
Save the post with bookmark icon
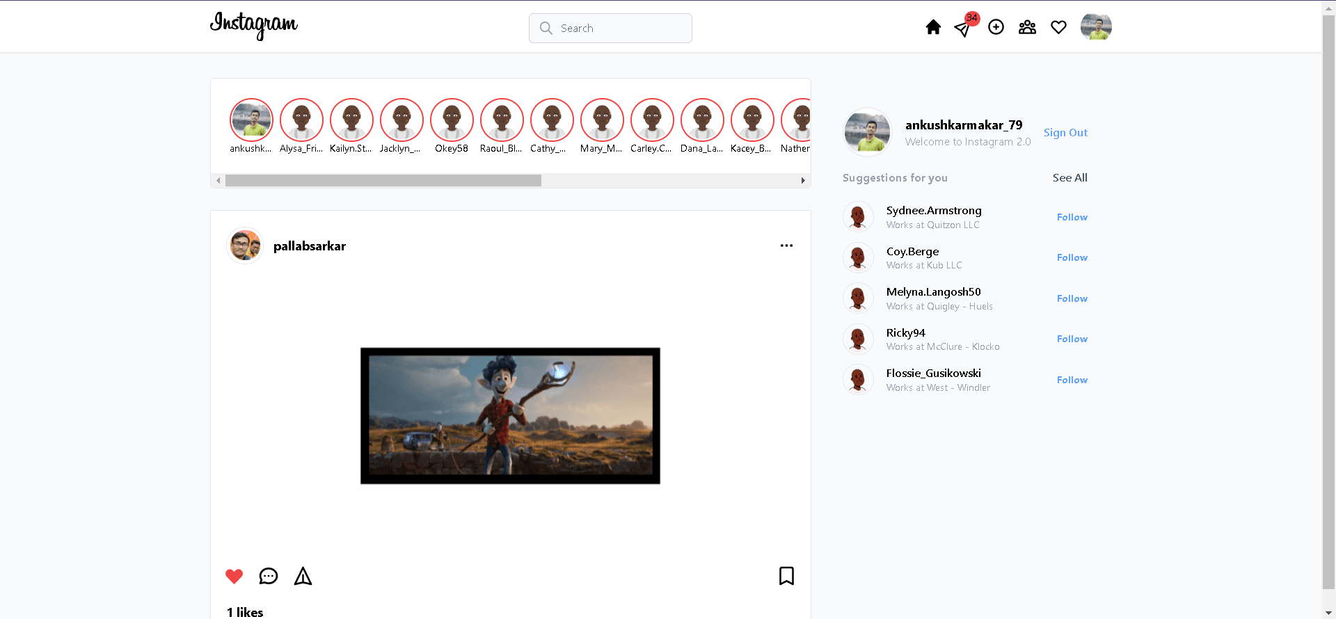point(786,576)
